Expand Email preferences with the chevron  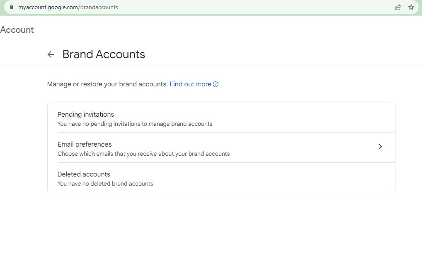(380, 147)
